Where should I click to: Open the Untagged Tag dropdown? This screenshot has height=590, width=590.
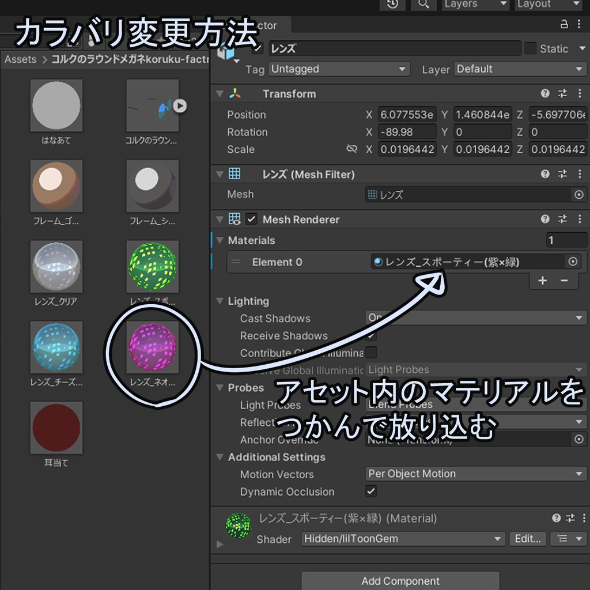pos(339,69)
